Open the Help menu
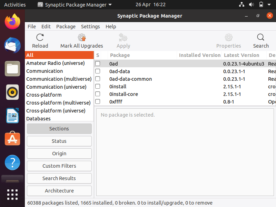The width and height of the screenshot is (276, 207). 111,27
